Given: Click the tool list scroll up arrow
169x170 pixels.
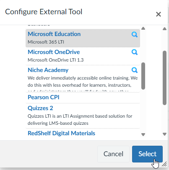Looking at the screenshot, I should click(143, 28).
